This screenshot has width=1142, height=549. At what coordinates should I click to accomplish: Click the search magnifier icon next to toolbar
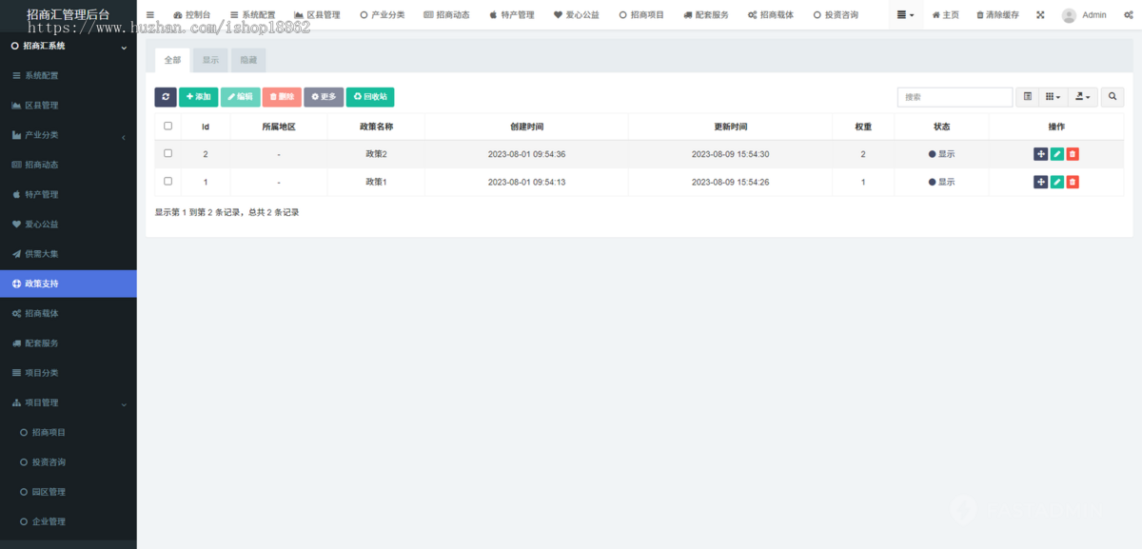1111,97
